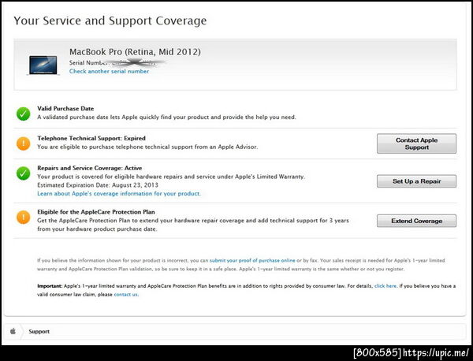Follow the click here consumer law link
The height and width of the screenshot is (361, 473).
[385, 285]
